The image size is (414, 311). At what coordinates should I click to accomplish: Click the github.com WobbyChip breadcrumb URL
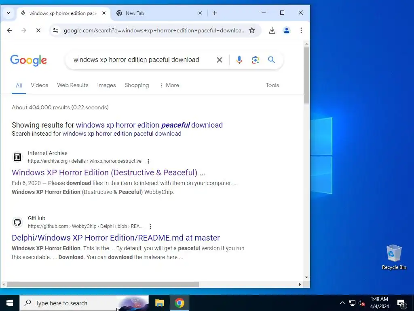(86, 226)
